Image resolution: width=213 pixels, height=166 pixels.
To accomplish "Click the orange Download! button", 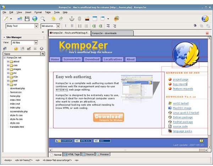I will (x=109, y=117).
